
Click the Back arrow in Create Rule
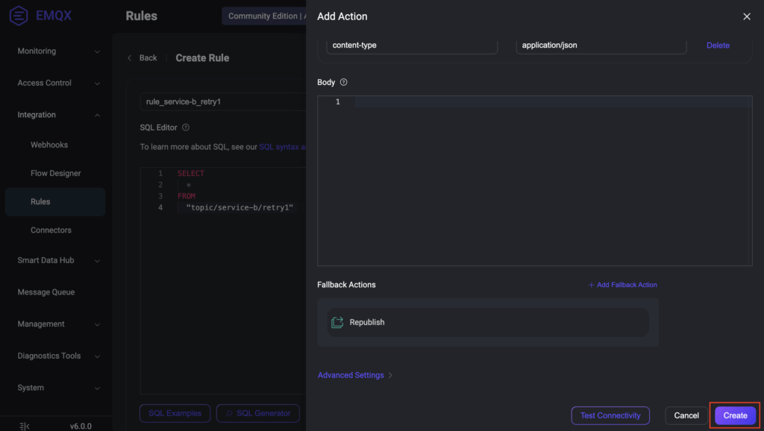coord(130,58)
